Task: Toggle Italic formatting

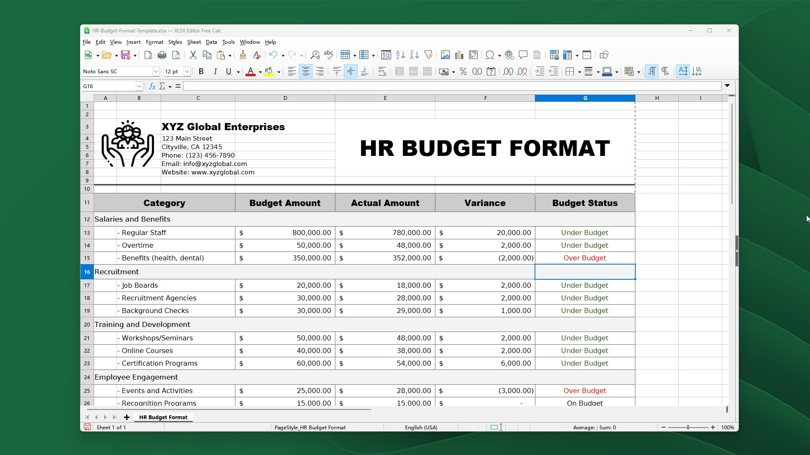Action: (x=215, y=72)
